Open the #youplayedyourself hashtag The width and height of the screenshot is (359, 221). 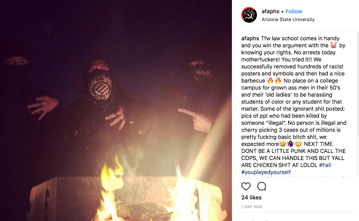(x=266, y=172)
